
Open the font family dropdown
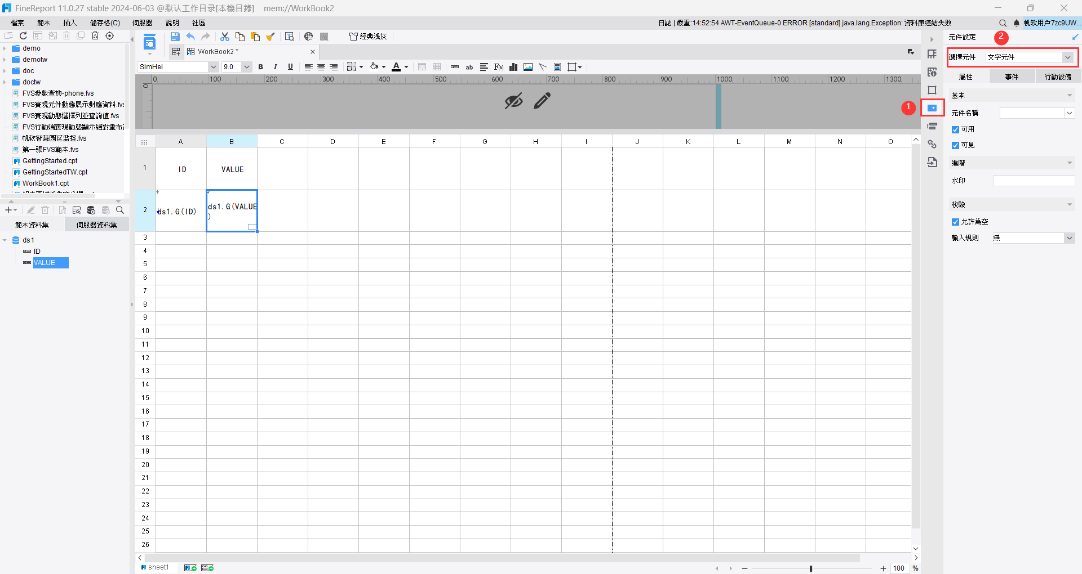click(x=214, y=67)
